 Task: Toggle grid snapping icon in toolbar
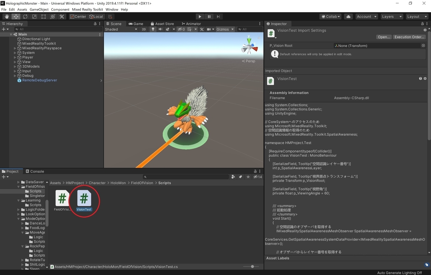[110, 17]
